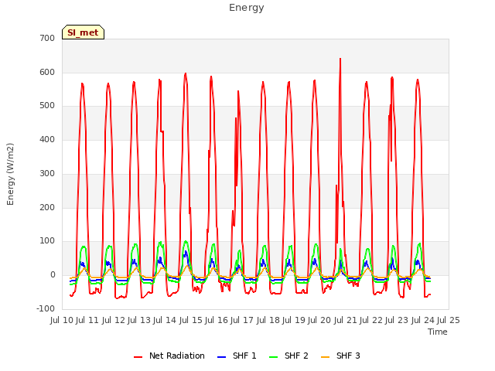495x371 pixels.
Task: Toggle SHF 2 series in legend
Action: click(x=288, y=356)
